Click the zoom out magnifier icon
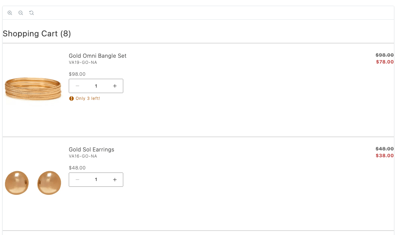398x235 pixels. coord(21,13)
